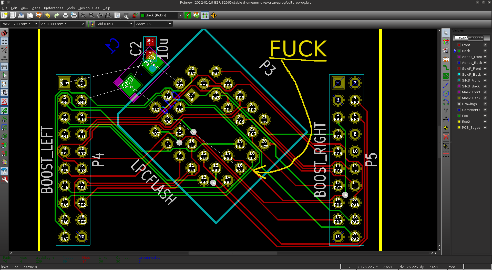Open the Zoom level dropdown
This screenshot has height=270, width=492.
click(x=153, y=24)
